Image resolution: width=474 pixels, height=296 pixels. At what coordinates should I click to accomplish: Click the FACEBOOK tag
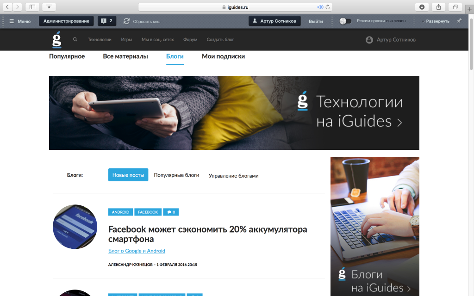(148, 212)
